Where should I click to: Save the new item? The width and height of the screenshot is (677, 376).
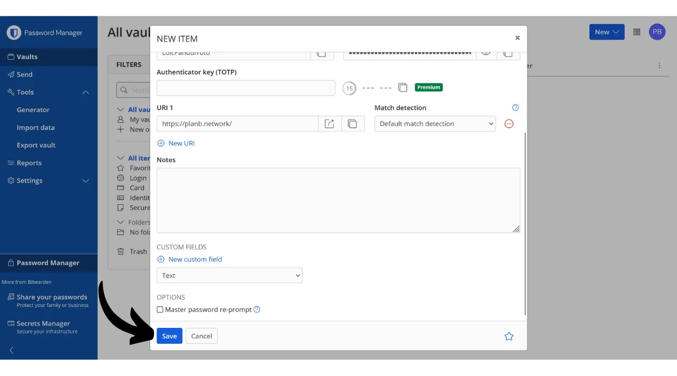[x=169, y=336]
